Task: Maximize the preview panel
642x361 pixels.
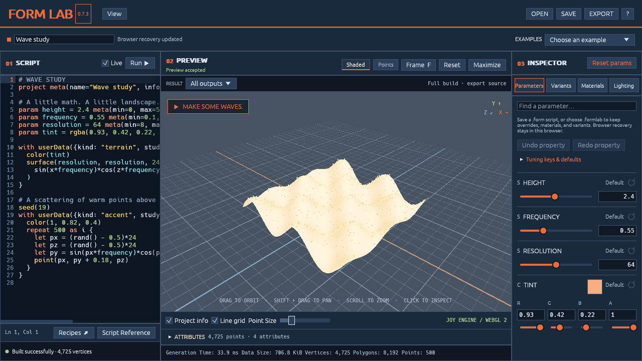Action: [487, 65]
